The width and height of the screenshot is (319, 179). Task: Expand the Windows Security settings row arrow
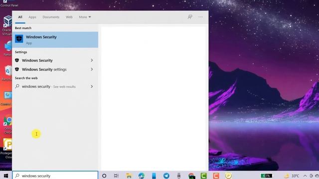(x=92, y=69)
